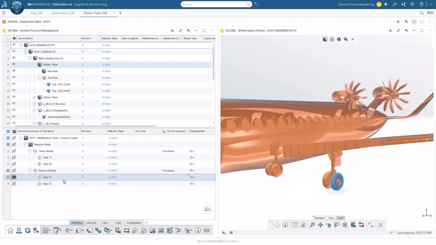Viewport: 436px width, 245px height.
Task: Select the highlighted blue wheel in the 3D view
Action: [337, 181]
